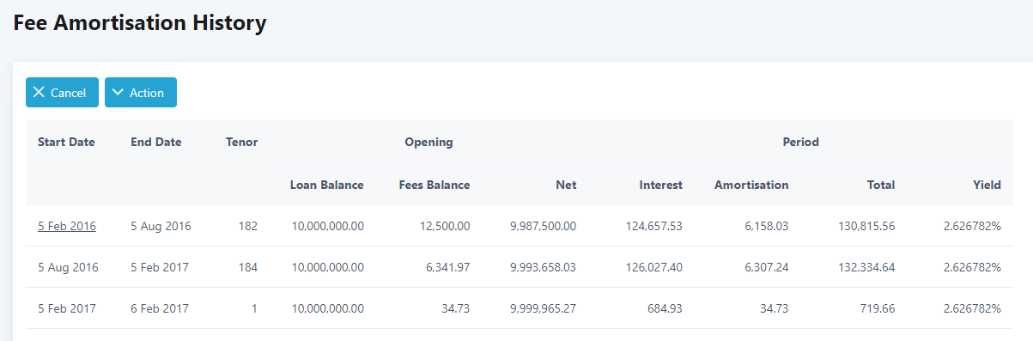Cancel the fee amortisation view
The width and height of the screenshot is (1033, 341).
pos(62,93)
